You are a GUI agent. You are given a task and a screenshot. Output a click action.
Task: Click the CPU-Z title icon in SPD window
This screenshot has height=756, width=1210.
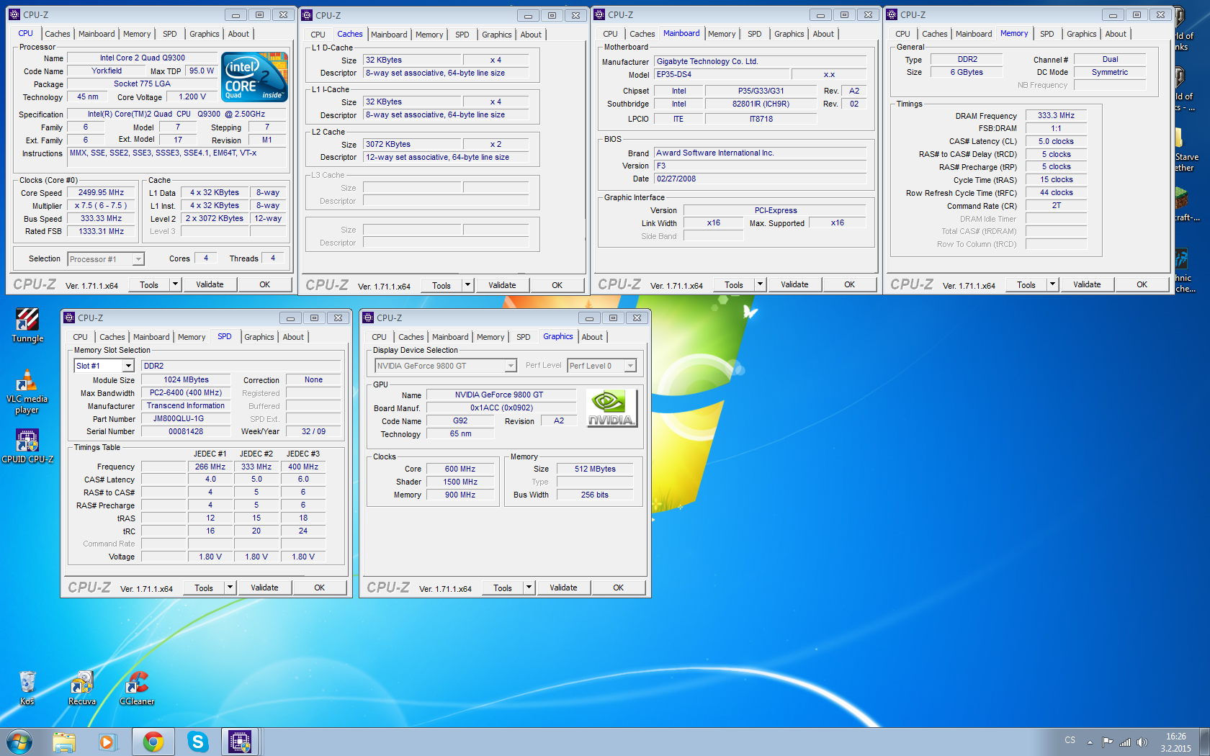69,318
